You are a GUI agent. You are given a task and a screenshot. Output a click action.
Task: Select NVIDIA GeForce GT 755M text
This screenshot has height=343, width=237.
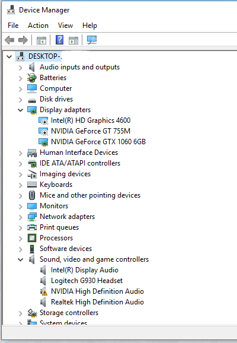pyautogui.click(x=91, y=131)
